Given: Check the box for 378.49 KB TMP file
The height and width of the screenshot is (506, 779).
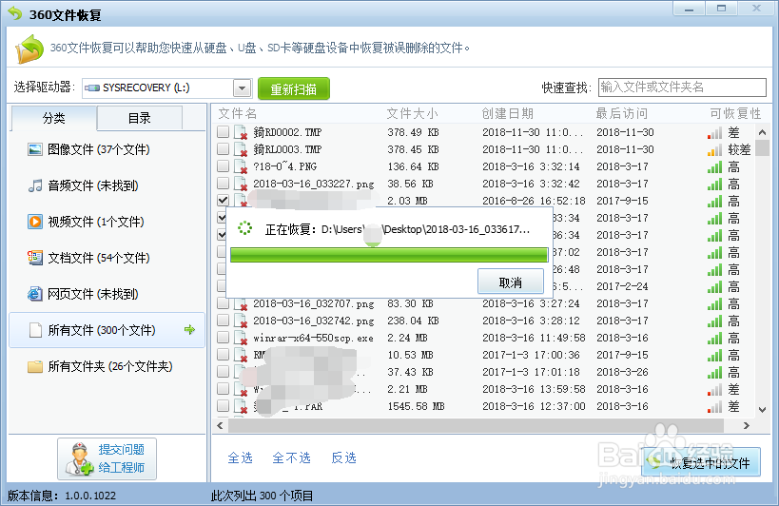Looking at the screenshot, I should click(x=224, y=131).
